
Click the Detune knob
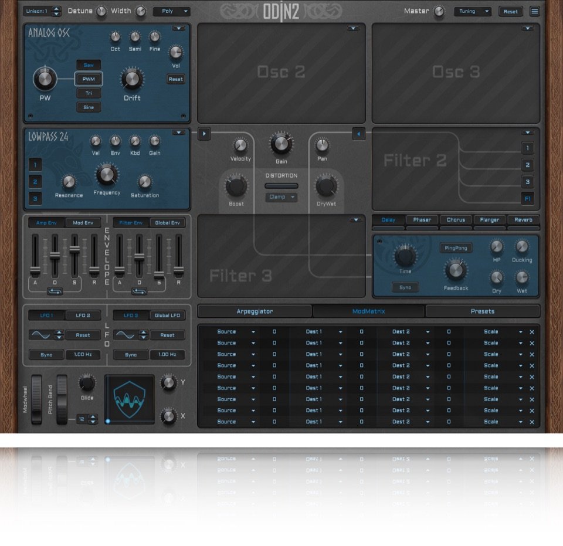[101, 12]
